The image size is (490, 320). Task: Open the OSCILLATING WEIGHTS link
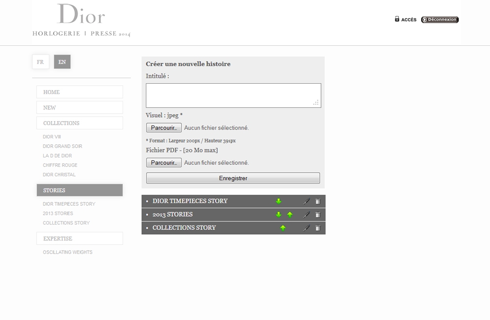(67, 252)
